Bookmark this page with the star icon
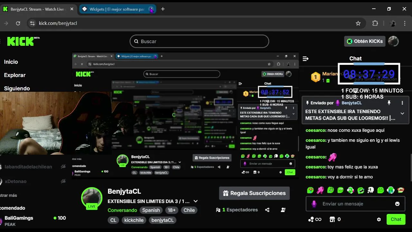The height and width of the screenshot is (232, 412). (358, 23)
